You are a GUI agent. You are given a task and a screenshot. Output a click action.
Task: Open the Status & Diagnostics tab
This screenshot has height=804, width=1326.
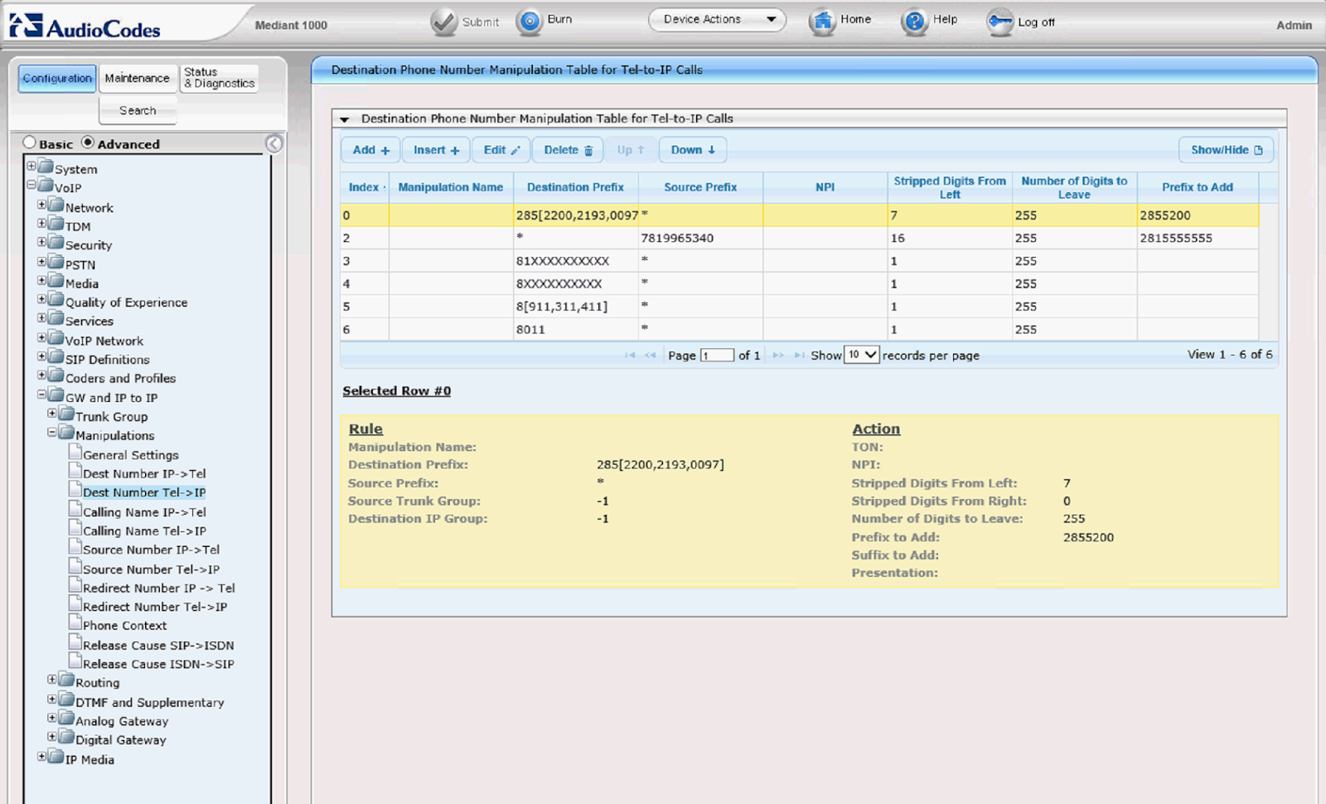coord(218,78)
